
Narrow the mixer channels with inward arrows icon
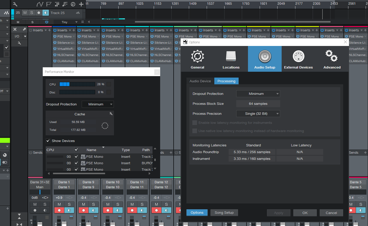click(19, 224)
